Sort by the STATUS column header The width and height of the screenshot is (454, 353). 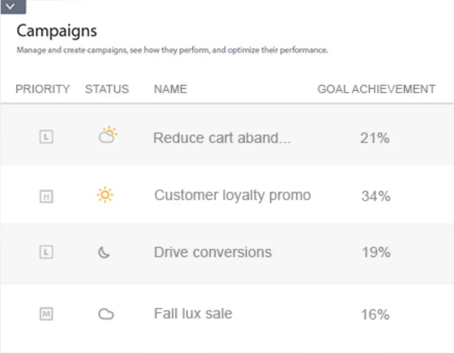tap(107, 89)
